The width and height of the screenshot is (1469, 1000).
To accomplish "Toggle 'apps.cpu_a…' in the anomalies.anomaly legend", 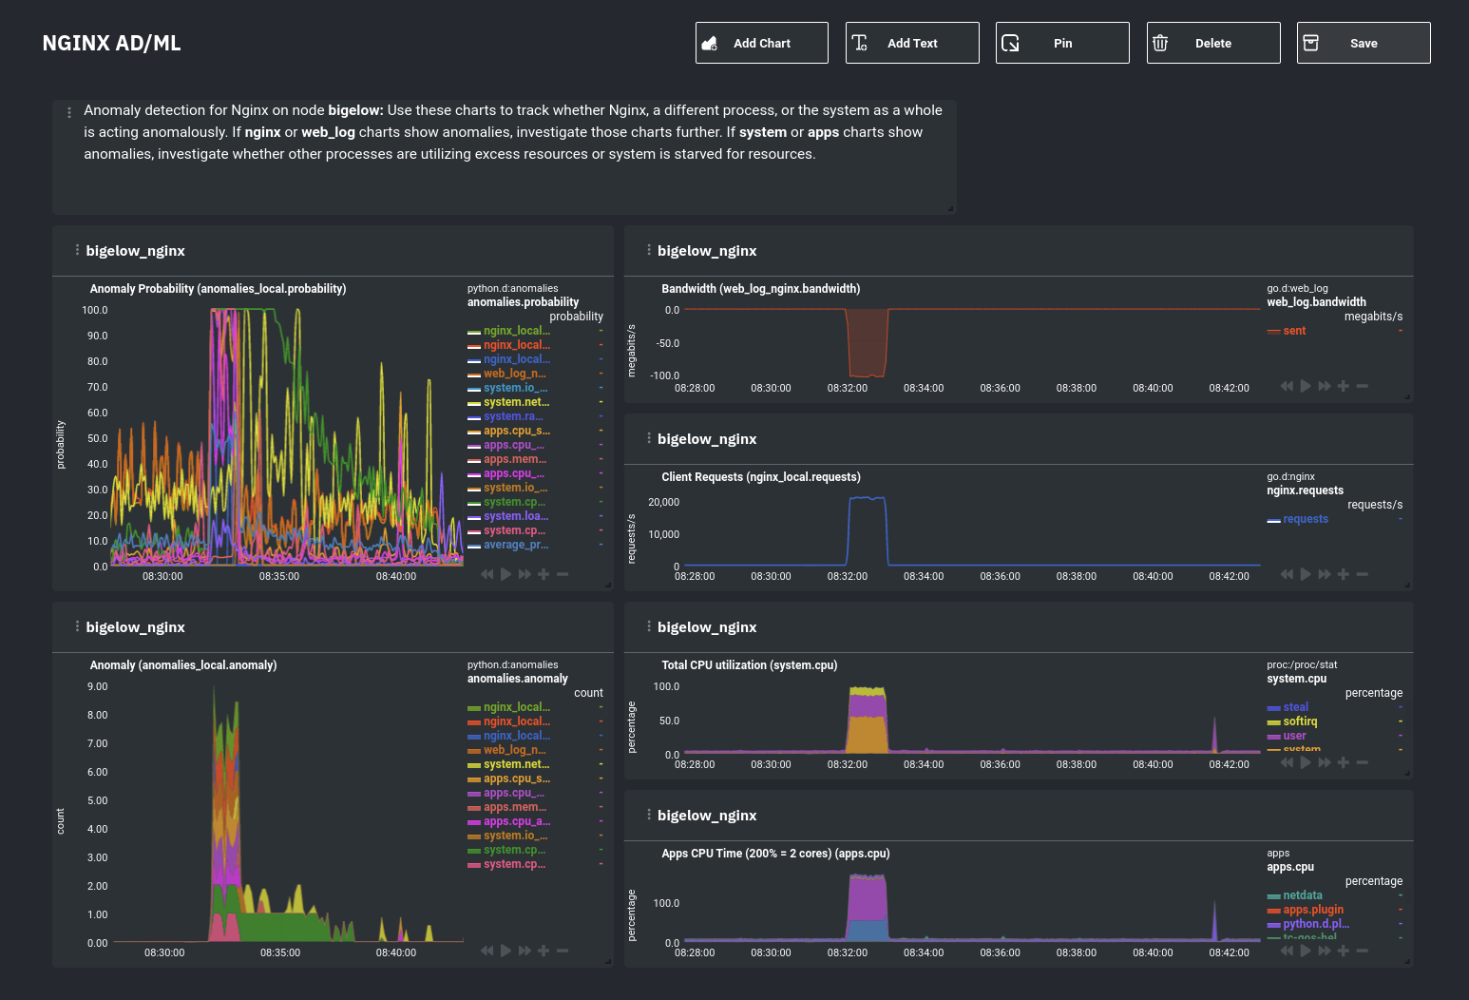I will pyautogui.click(x=517, y=821).
